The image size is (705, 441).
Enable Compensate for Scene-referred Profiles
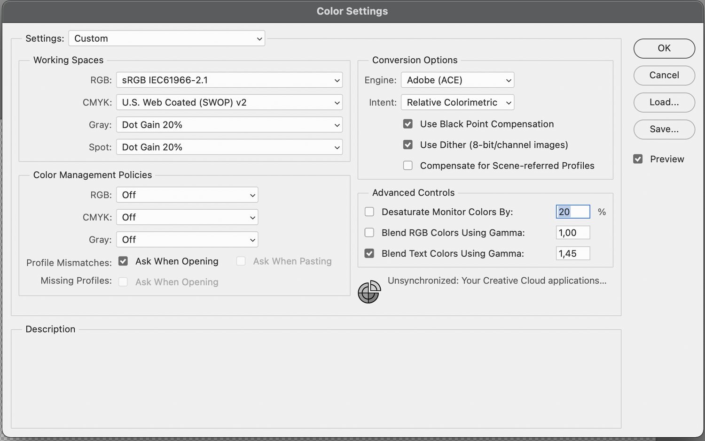click(408, 166)
